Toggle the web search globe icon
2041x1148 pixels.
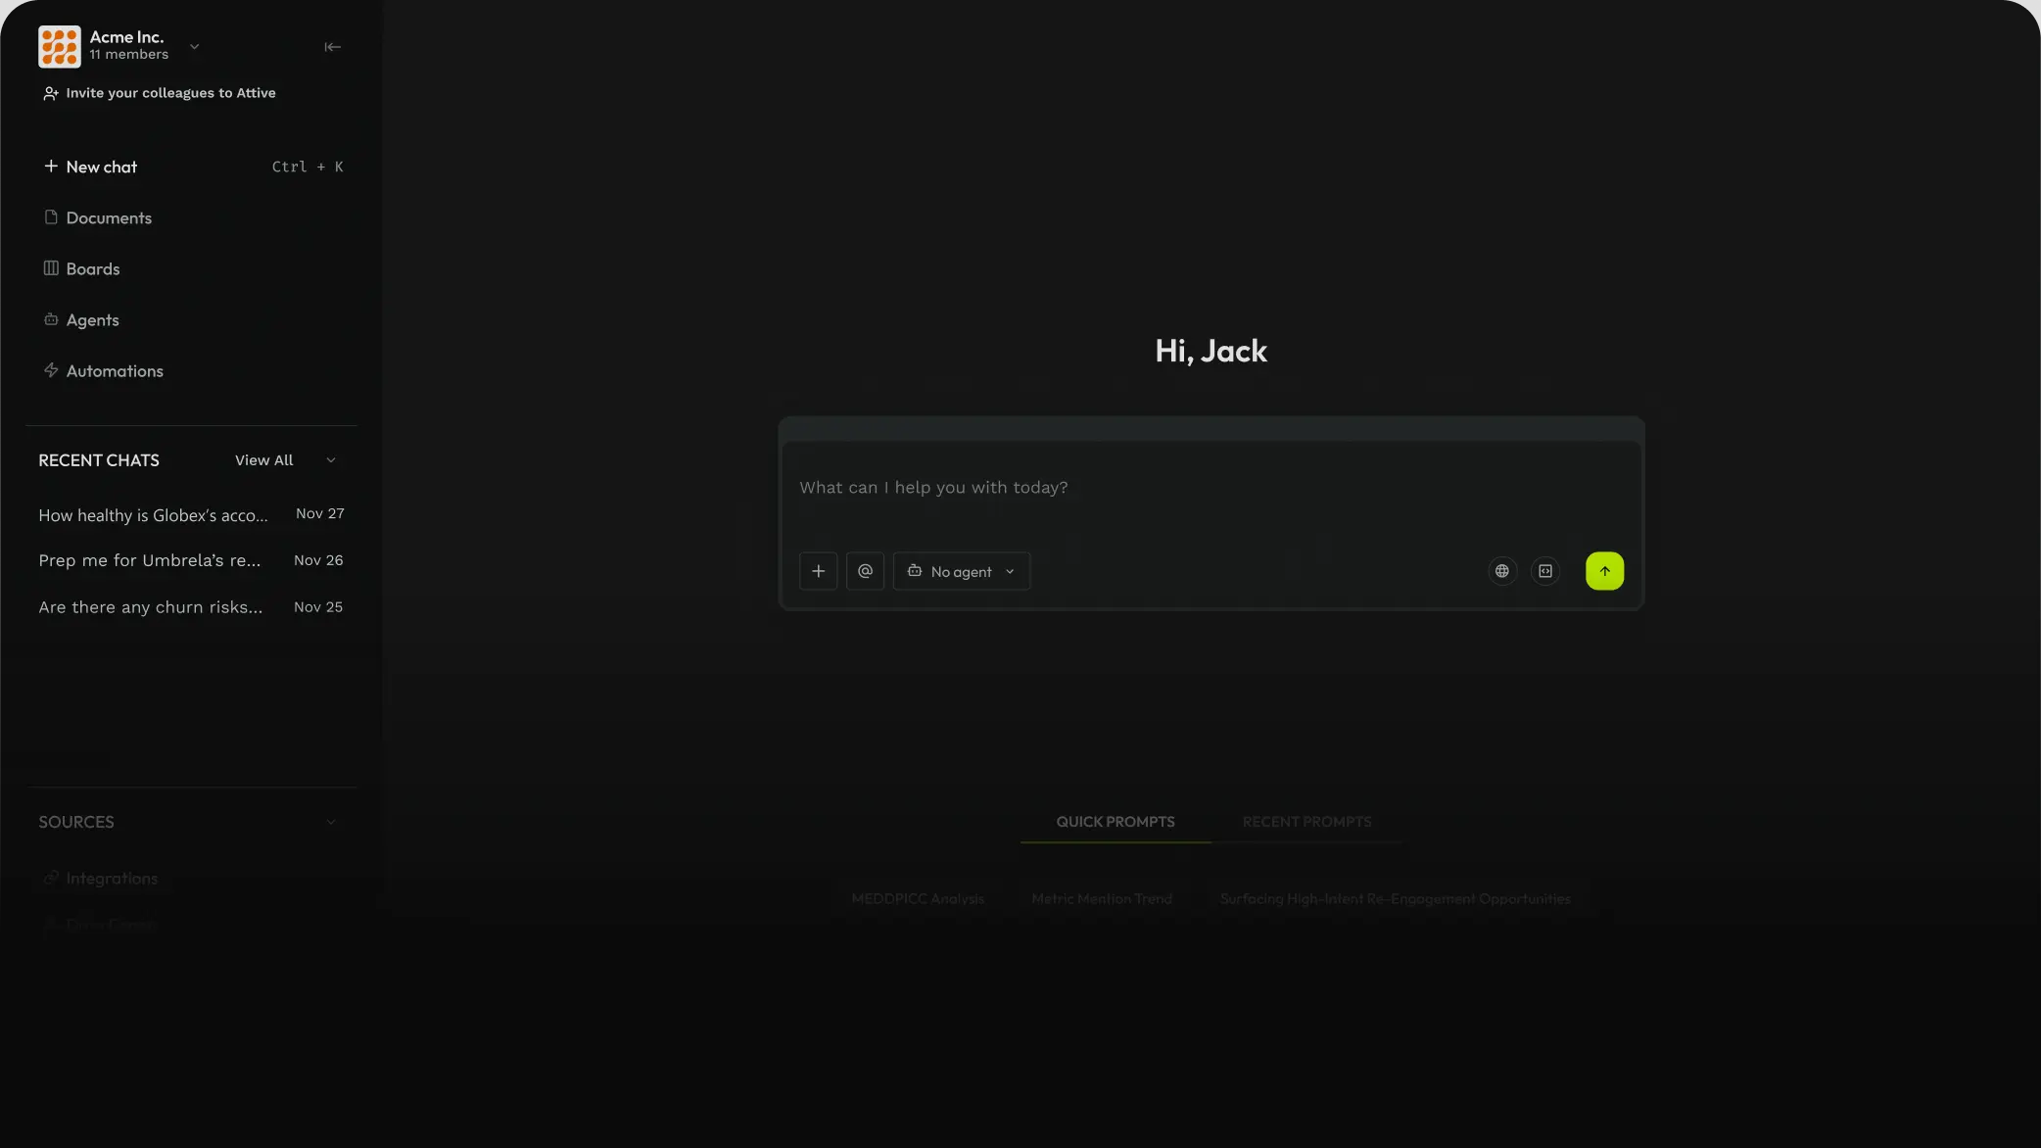[x=1501, y=571]
